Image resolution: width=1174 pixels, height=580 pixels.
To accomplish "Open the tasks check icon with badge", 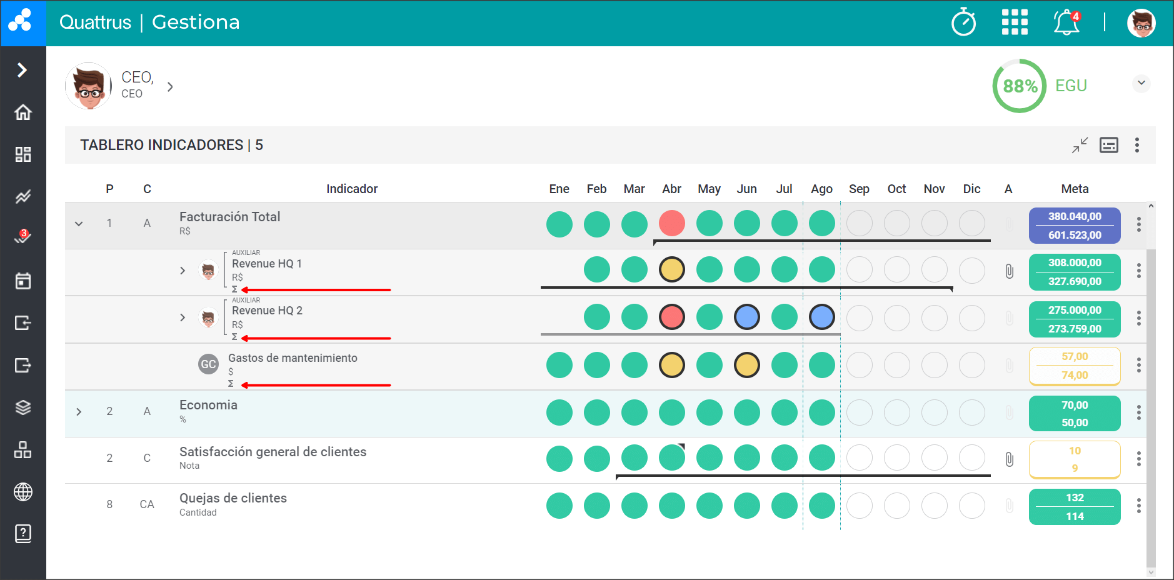I will pos(23,237).
